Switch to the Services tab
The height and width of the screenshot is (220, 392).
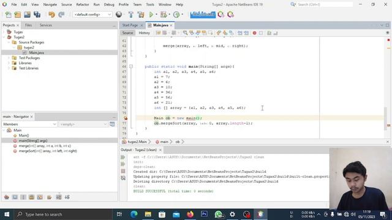(x=46, y=25)
